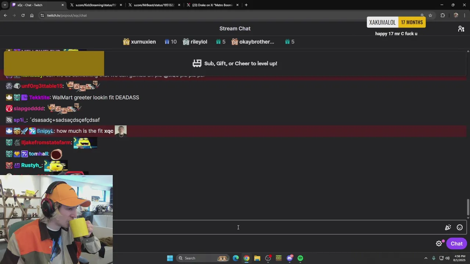Viewport: 470px width, 264px height.
Task: Click username tomhall in chat
Action: pyautogui.click(x=39, y=154)
